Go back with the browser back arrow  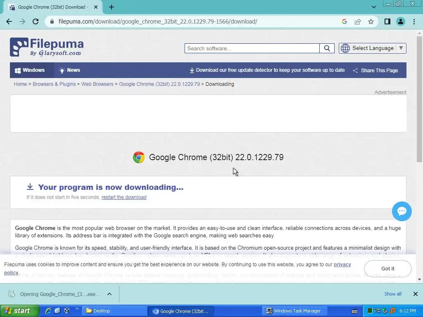(x=9, y=21)
